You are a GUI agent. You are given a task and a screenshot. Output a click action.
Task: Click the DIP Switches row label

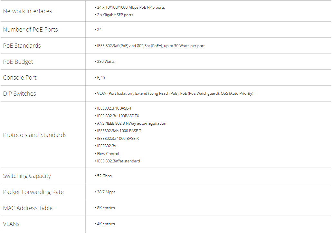[19, 94]
